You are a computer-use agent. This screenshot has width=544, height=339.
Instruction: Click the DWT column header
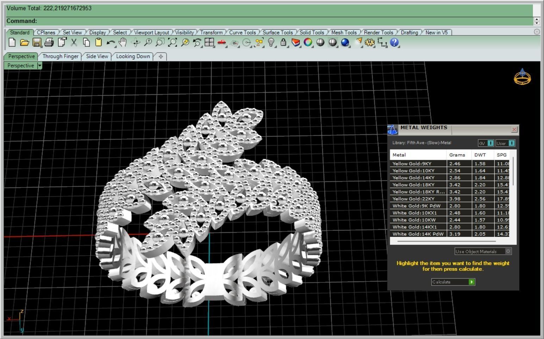coord(483,155)
